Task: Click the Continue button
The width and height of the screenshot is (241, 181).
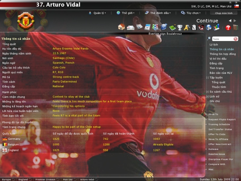Action: click(x=207, y=21)
